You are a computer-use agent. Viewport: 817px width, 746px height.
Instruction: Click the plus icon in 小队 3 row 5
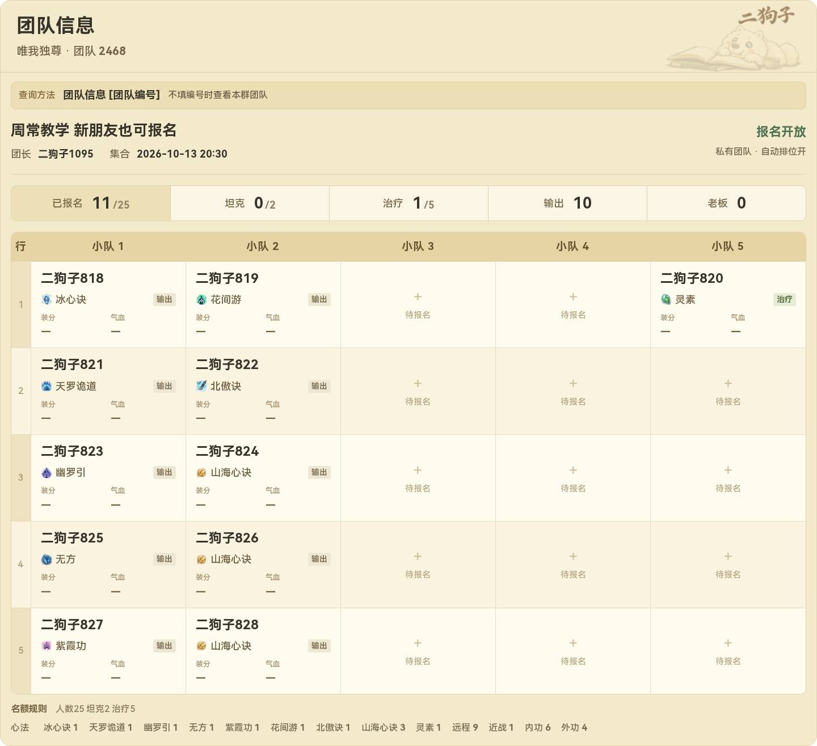[418, 643]
